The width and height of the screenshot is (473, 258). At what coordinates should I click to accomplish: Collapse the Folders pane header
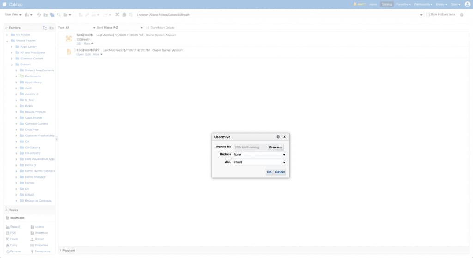[6, 28]
